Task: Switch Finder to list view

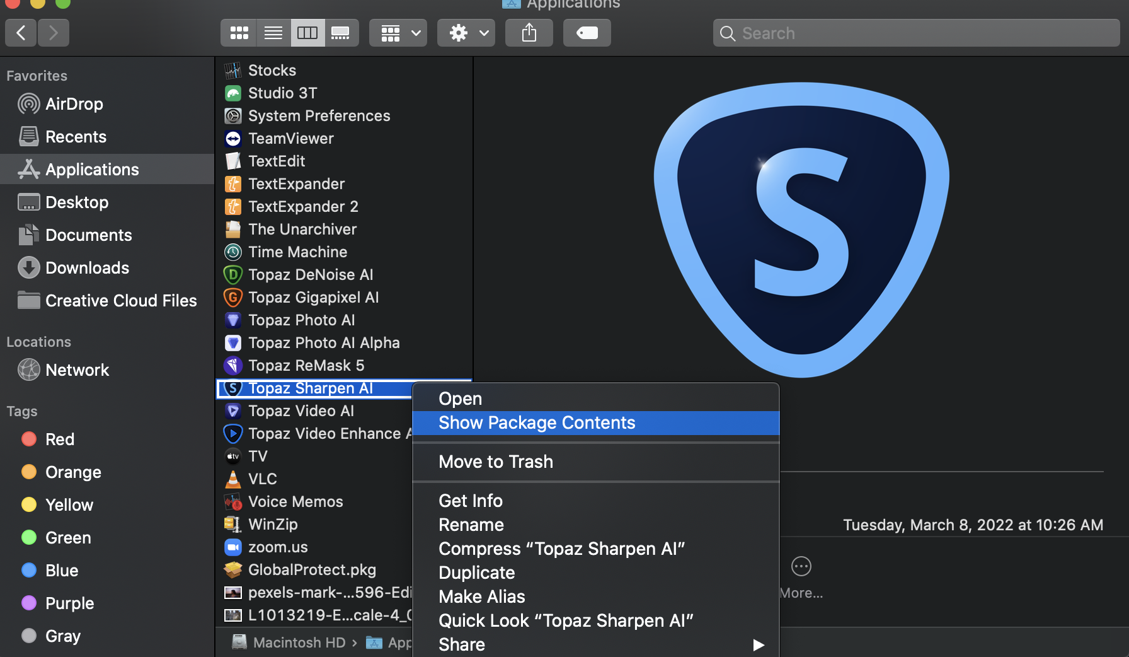Action: coord(273,33)
